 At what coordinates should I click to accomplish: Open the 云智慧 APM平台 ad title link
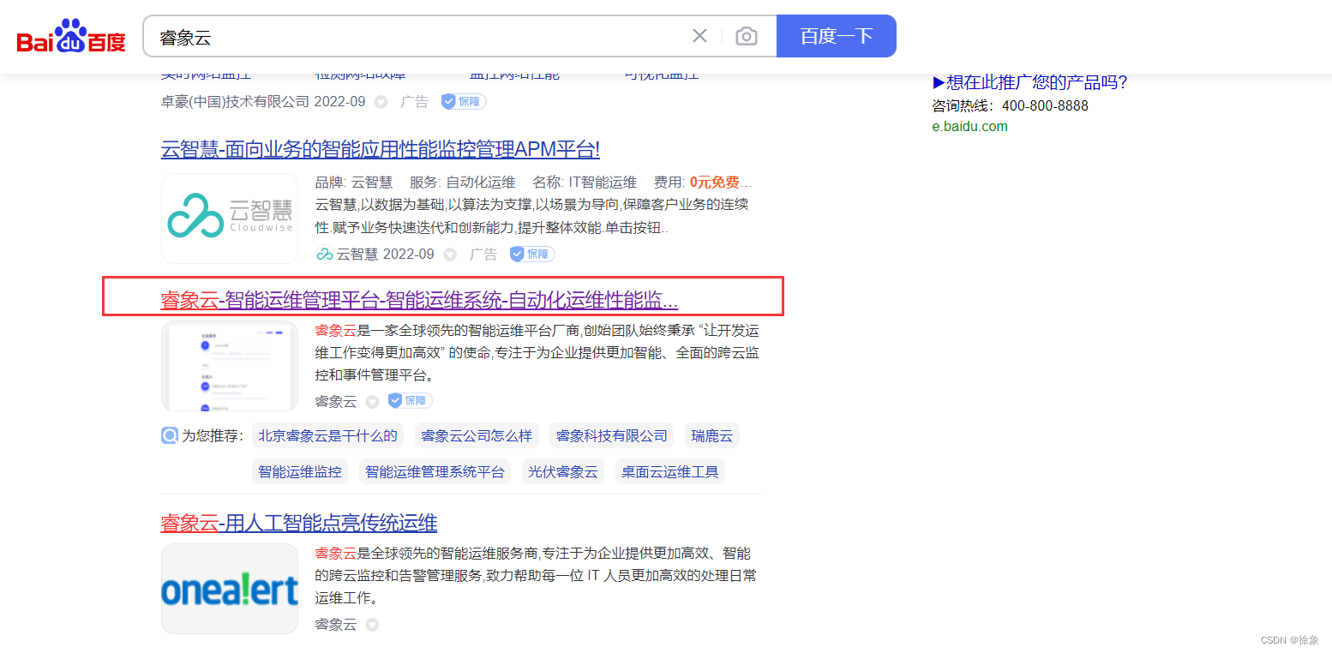380,149
